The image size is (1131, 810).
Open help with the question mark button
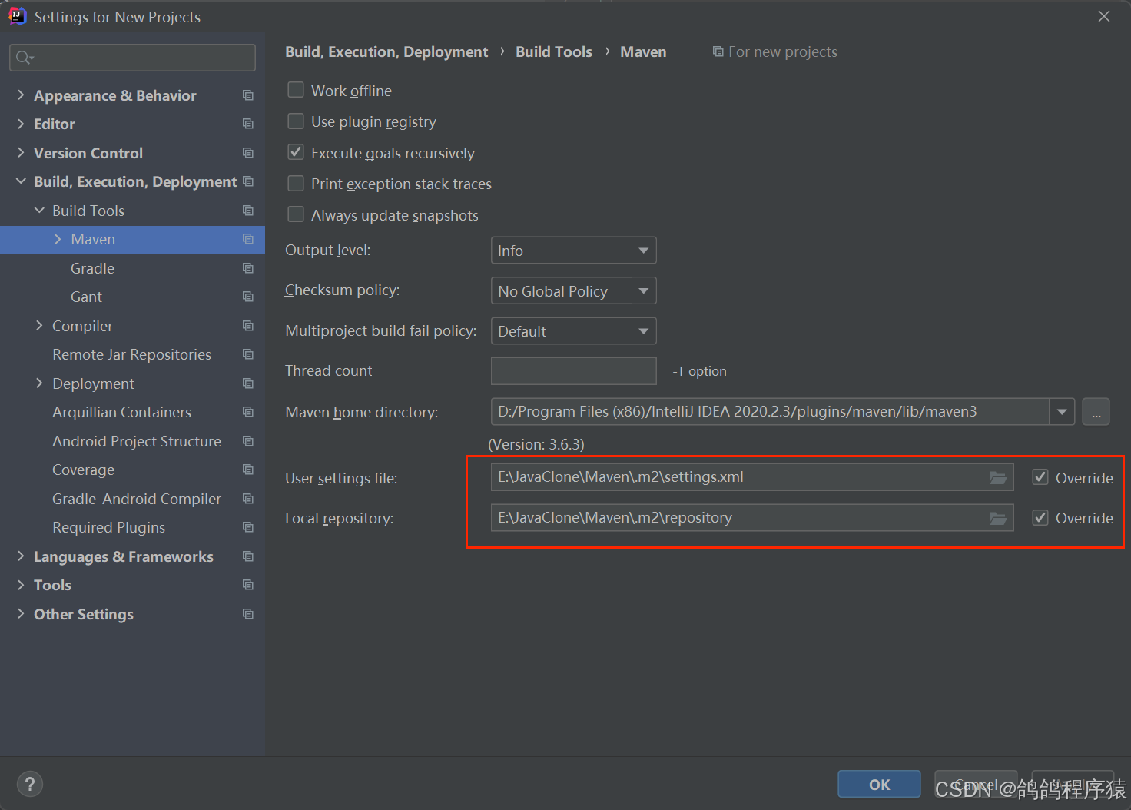(x=29, y=784)
